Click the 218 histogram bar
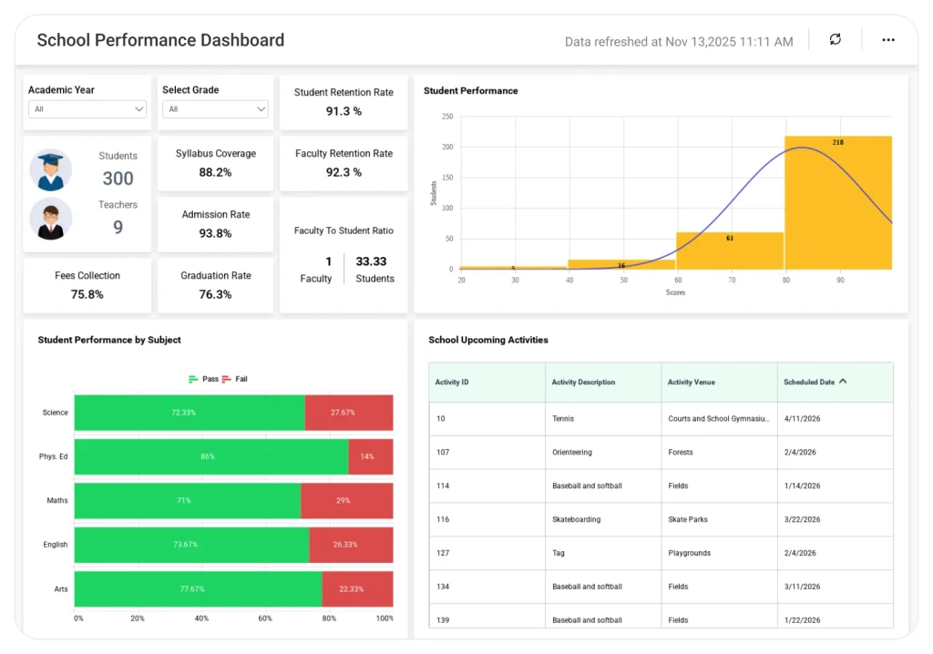Screen dimensions: 933x654 point(838,202)
